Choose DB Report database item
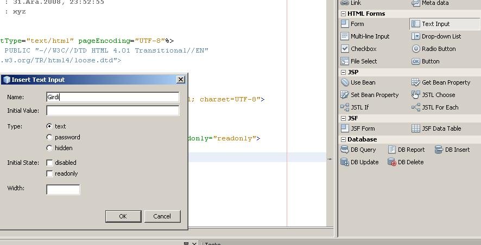The width and height of the screenshot is (481, 245). tap(406, 150)
